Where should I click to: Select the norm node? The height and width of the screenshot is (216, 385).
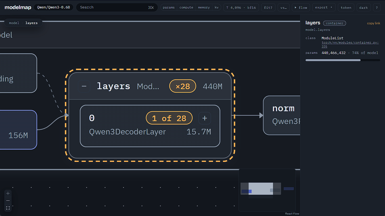pyautogui.click(x=282, y=115)
